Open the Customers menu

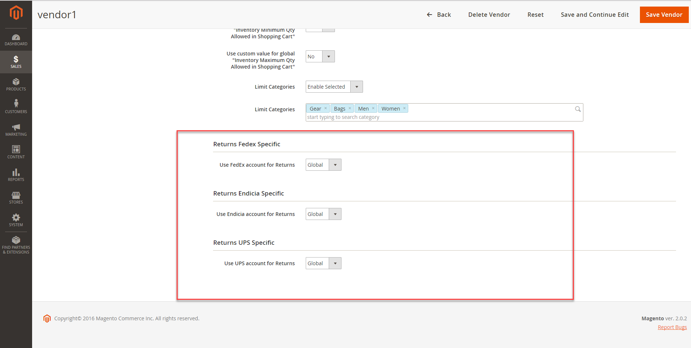coord(16,107)
